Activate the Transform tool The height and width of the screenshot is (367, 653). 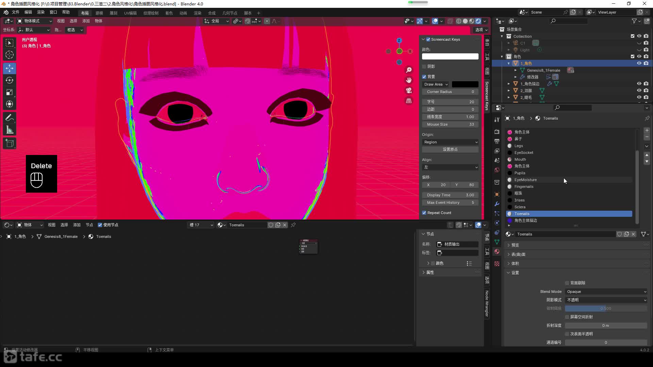[10, 104]
